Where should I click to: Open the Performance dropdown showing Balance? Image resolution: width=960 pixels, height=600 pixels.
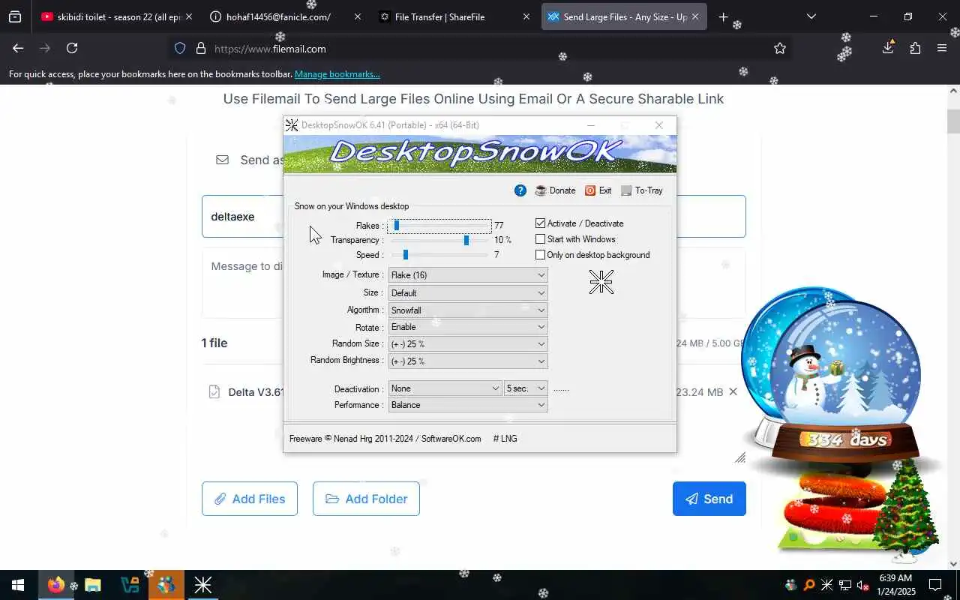(x=468, y=405)
